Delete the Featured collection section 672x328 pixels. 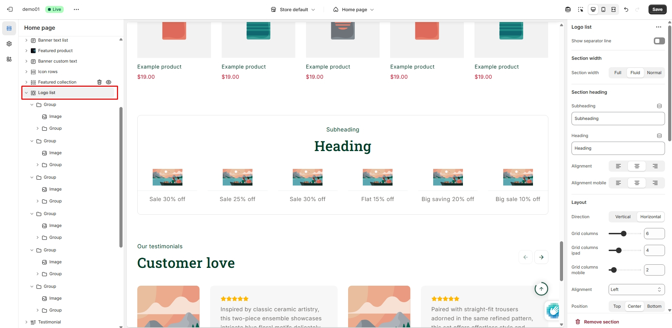point(99,82)
